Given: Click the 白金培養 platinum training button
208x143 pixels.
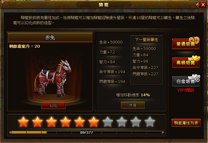Looking at the screenshot, I should click(x=186, y=81).
